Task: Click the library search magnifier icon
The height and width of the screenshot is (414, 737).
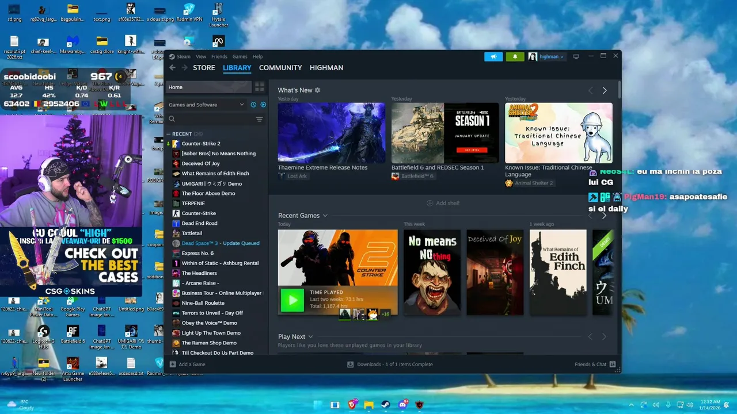Action: (x=172, y=119)
